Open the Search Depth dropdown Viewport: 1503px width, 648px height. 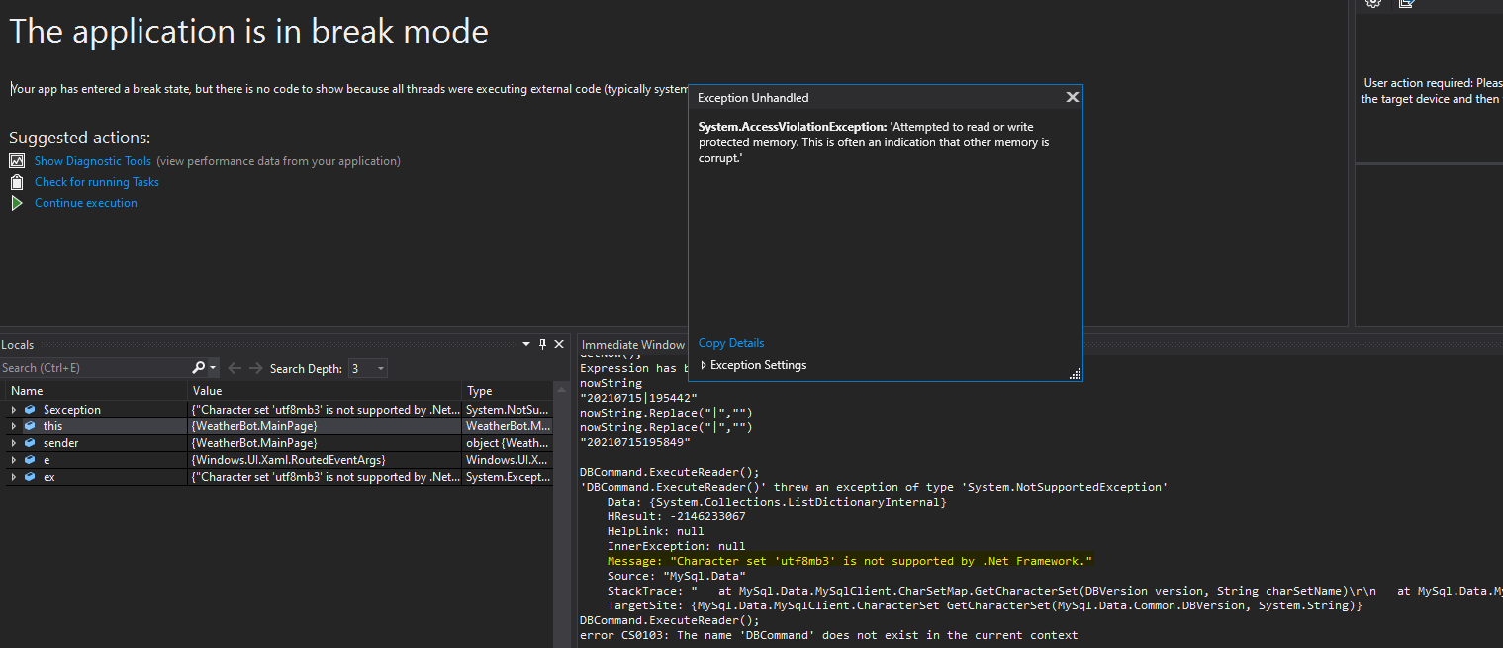tap(381, 369)
